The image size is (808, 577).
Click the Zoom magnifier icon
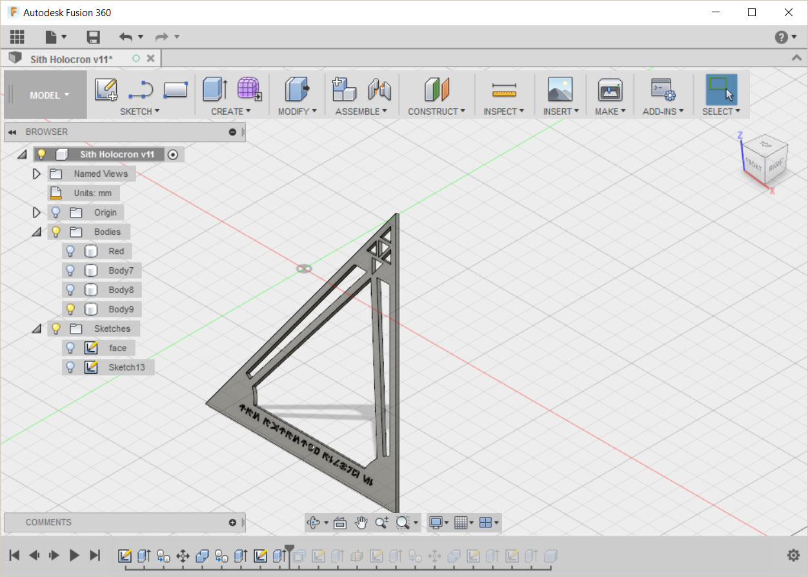click(381, 523)
